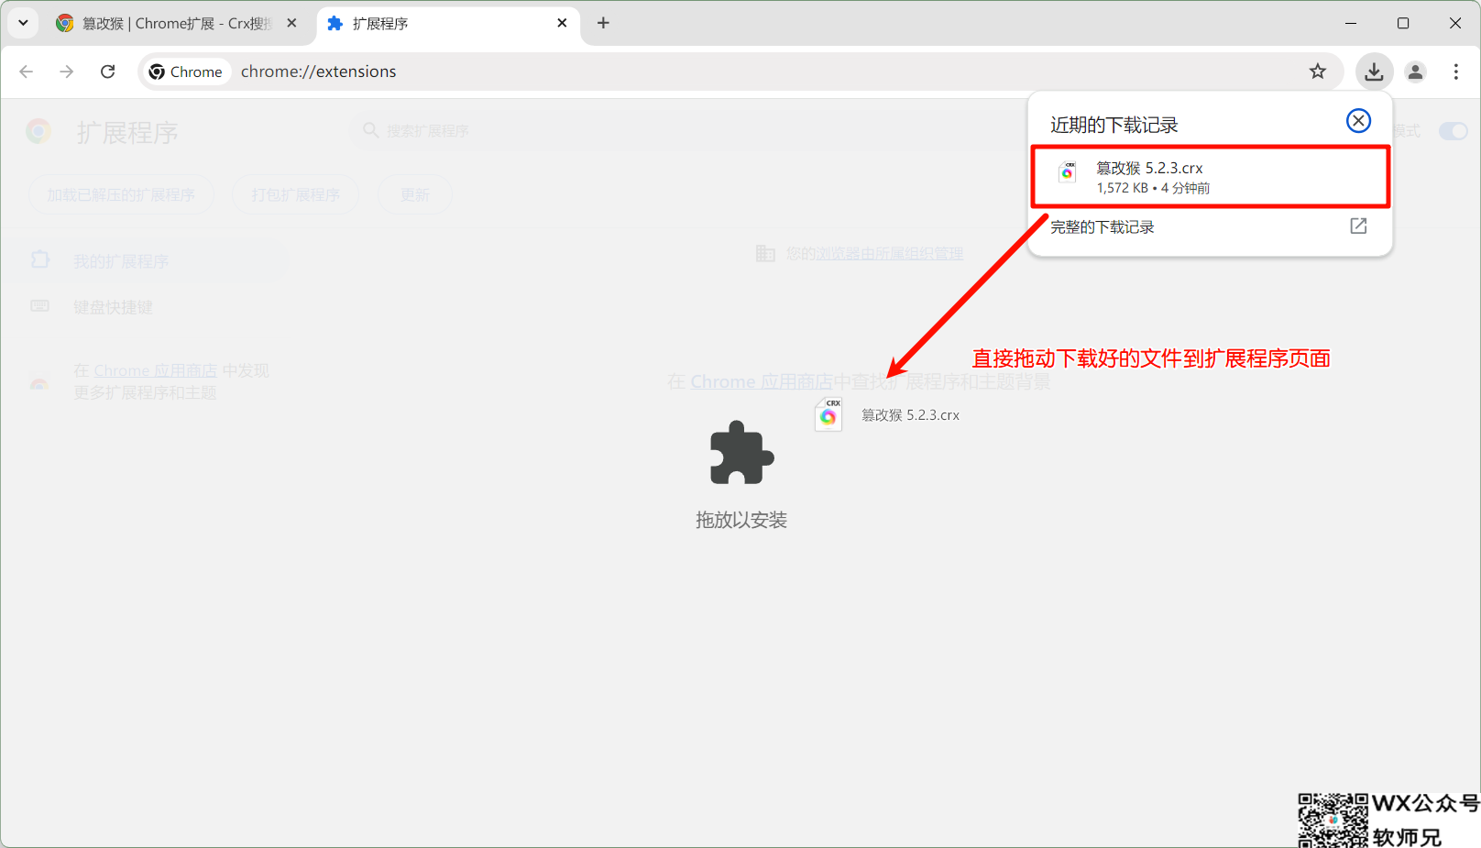Bookmark this page with the star icon
Viewport: 1481px width, 848px height.
click(x=1318, y=72)
